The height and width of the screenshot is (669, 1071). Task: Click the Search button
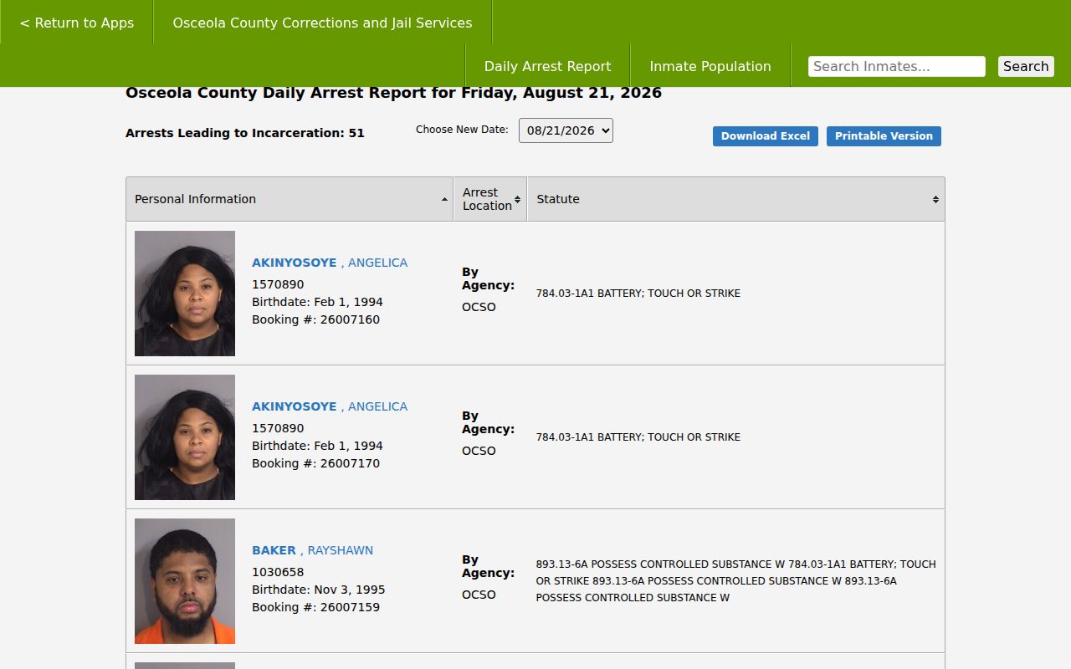tap(1026, 66)
